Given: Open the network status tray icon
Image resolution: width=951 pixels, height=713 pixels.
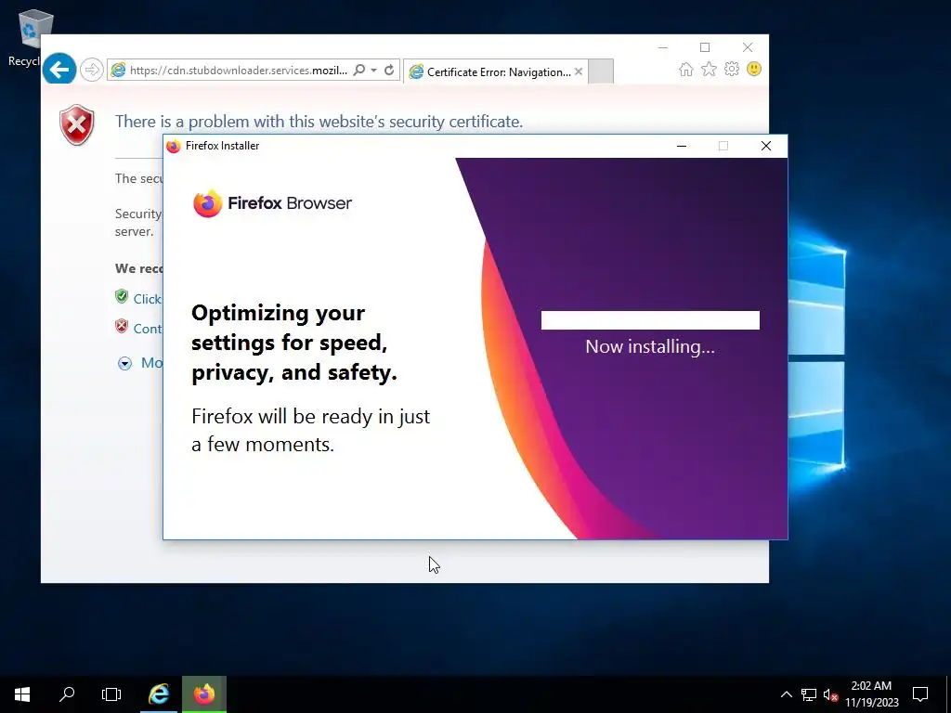Looking at the screenshot, I should click(809, 694).
